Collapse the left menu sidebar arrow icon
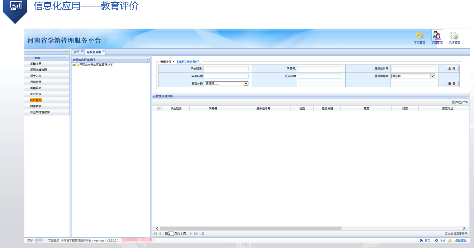 (67, 52)
